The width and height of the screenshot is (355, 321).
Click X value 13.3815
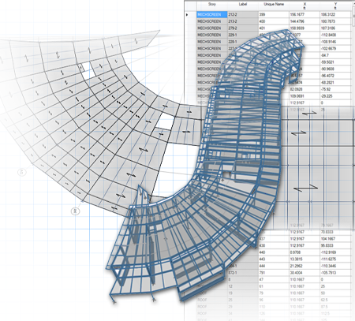click(305, 259)
